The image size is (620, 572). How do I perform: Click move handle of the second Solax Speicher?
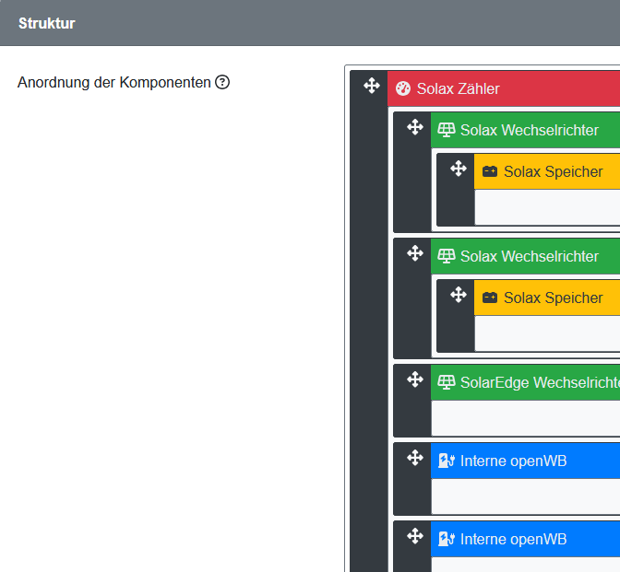[x=459, y=295]
